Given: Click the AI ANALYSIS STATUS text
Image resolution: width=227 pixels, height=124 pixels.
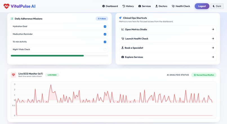Looking at the screenshot, I should (x=178, y=75).
